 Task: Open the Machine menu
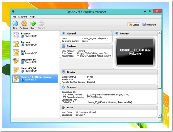[x=23, y=17]
